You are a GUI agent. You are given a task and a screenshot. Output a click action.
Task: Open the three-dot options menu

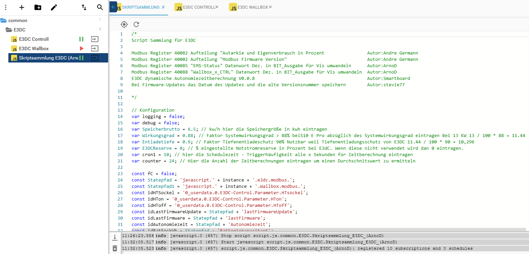[x=6, y=7]
